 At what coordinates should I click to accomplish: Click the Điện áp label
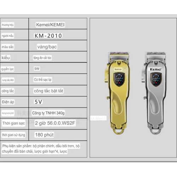(8, 102)
